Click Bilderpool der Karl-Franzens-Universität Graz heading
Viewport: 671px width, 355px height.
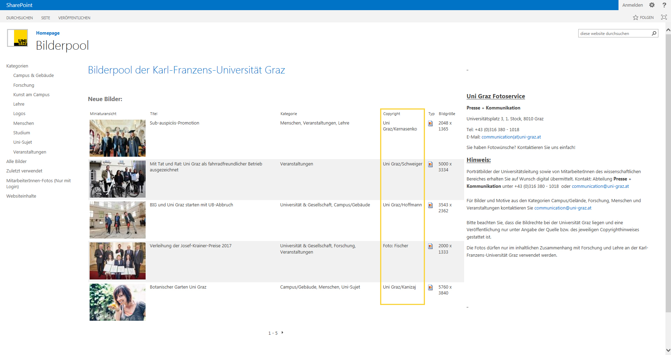tap(186, 70)
